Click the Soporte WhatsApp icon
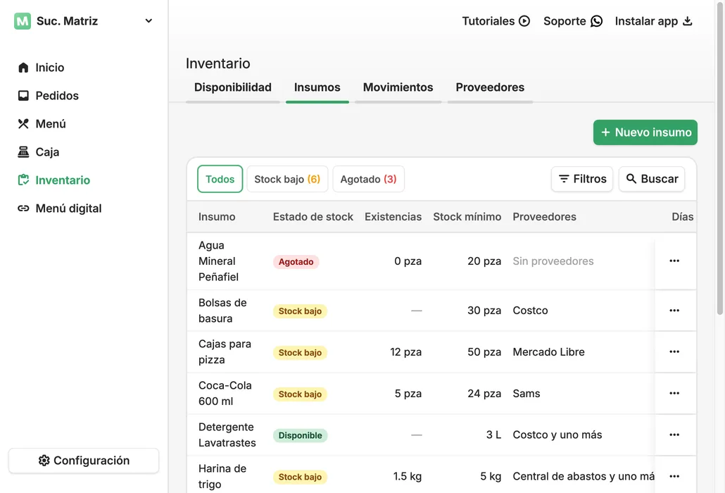Viewport: 725px width, 493px height. point(596,21)
